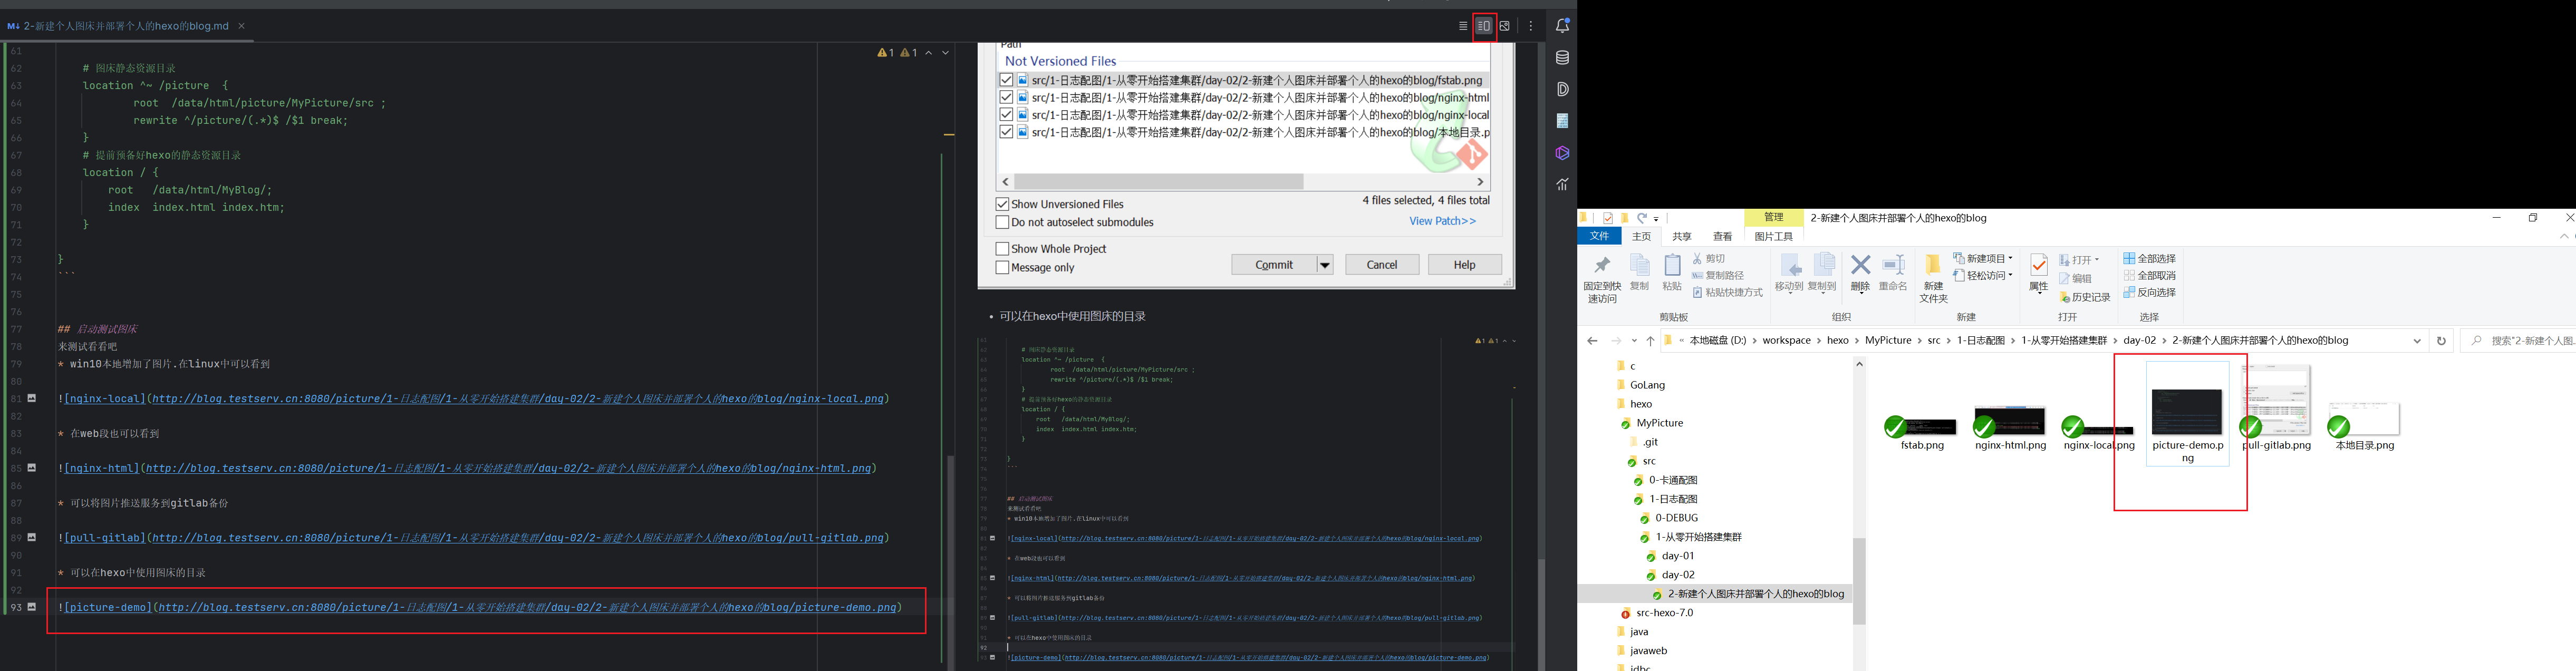Collapse the Explorer ribbon chevron
Image resolution: width=2576 pixels, height=671 pixels.
(x=2563, y=237)
